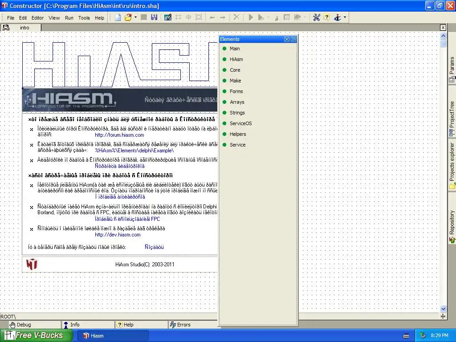Run the project with the play icon
Viewport: 456px width, 342px height.
251,17
